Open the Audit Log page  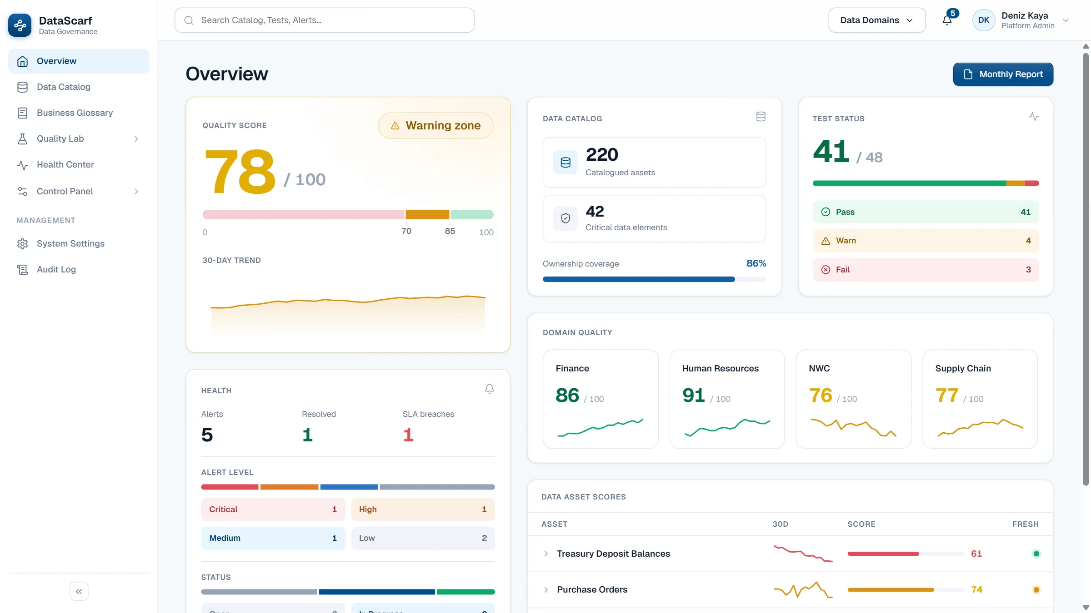click(x=79, y=270)
